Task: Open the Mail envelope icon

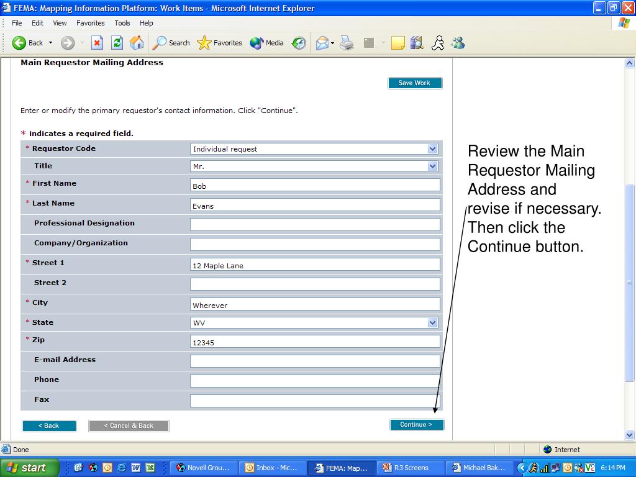Action: click(x=322, y=43)
